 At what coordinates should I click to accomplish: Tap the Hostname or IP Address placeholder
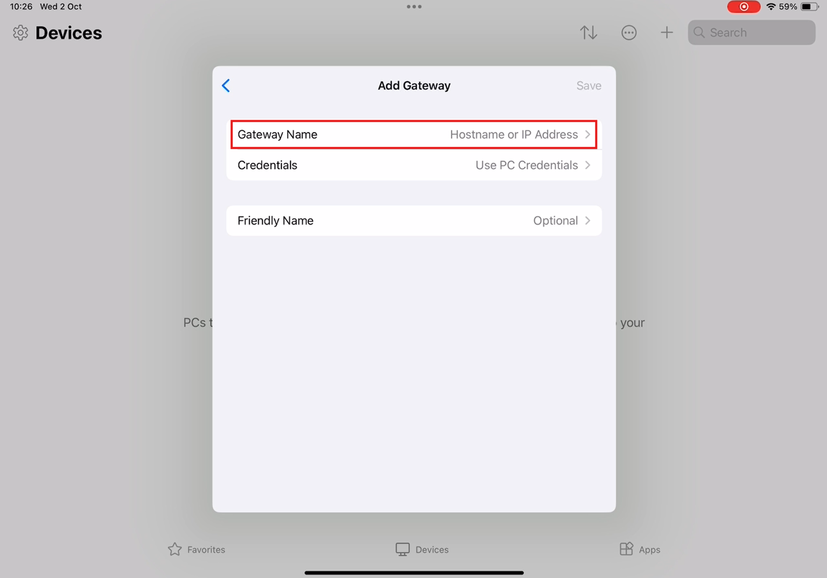click(x=514, y=135)
